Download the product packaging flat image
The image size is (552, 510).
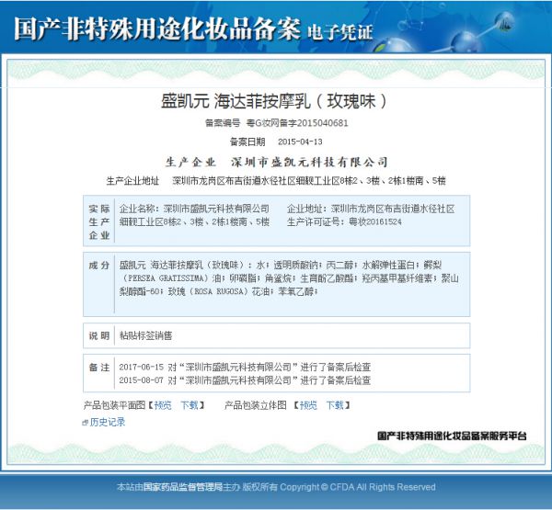tap(190, 405)
